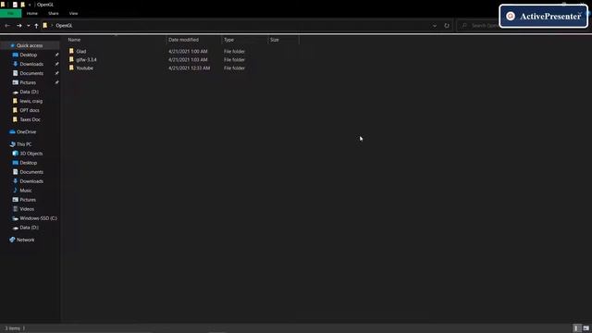Screen dimensions: 592x333
Task: Click the Documents icon under This PC
Action: click(15, 172)
